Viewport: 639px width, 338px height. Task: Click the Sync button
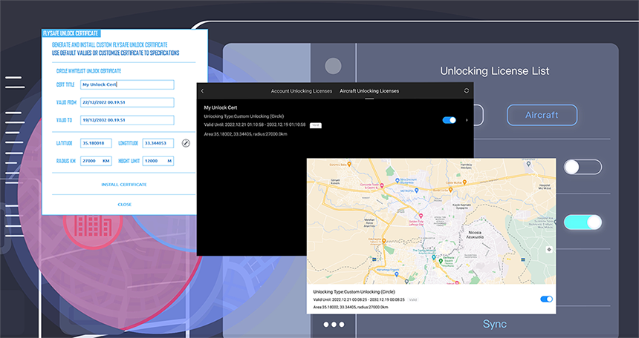coord(494,324)
